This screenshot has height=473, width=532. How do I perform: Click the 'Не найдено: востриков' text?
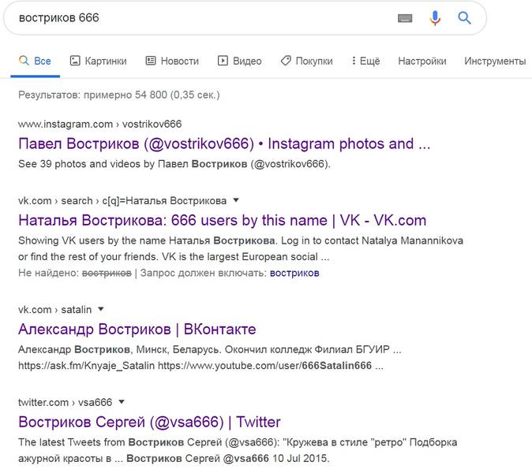point(75,273)
